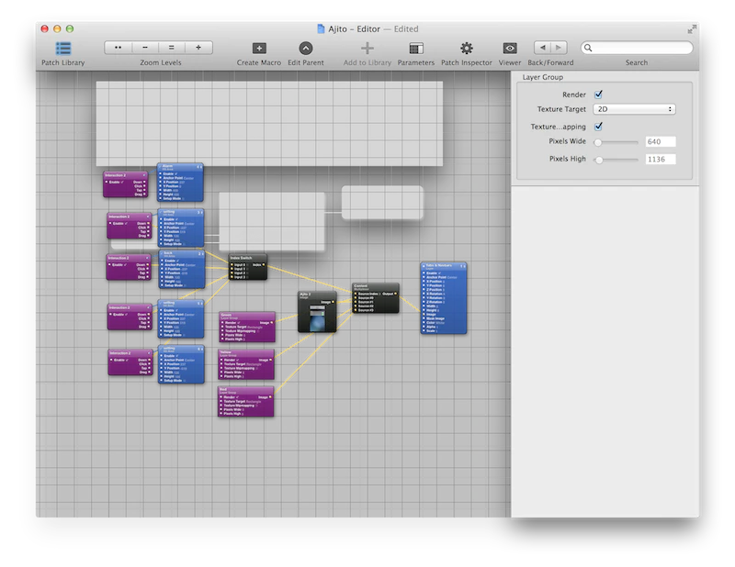Select the Yellow layer group patch title

[226, 352]
